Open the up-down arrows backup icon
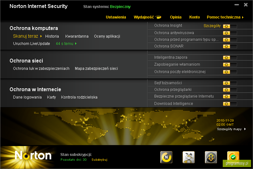Screen dimensions: 253x169 click(x=211, y=157)
